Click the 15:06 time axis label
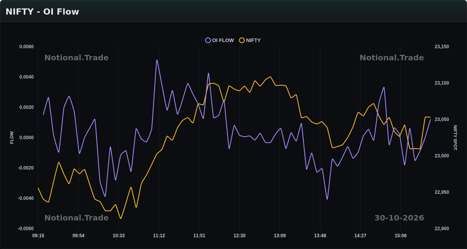This screenshot has width=467, height=249. click(x=400, y=236)
